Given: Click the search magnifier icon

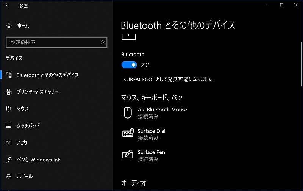Looking at the screenshot, I should pyautogui.click(x=102, y=42).
